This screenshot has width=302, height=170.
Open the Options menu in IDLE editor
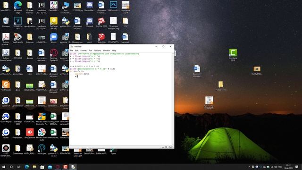point(98,51)
